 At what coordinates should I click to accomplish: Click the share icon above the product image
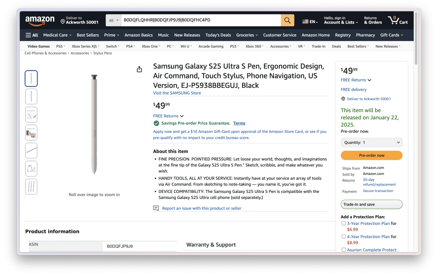click(139, 69)
